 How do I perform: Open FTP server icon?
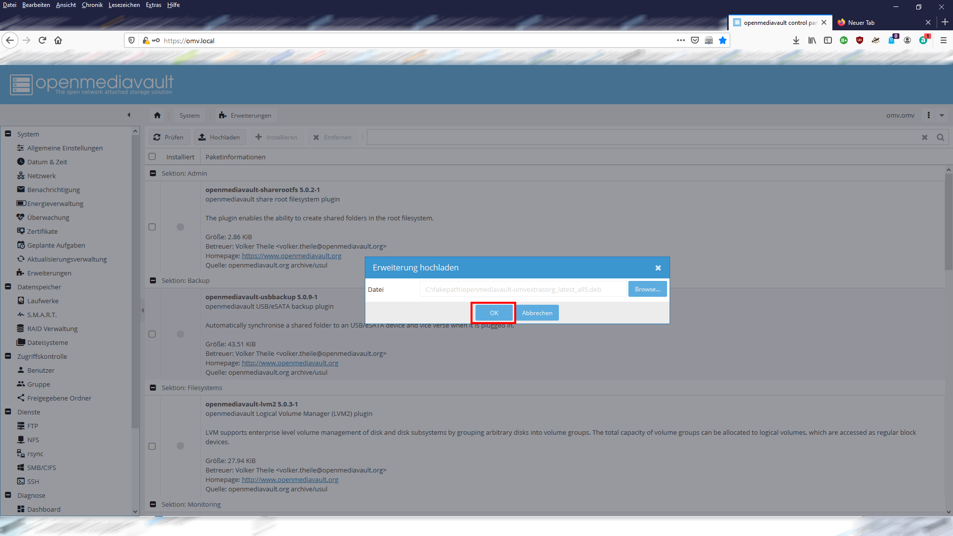coord(21,426)
